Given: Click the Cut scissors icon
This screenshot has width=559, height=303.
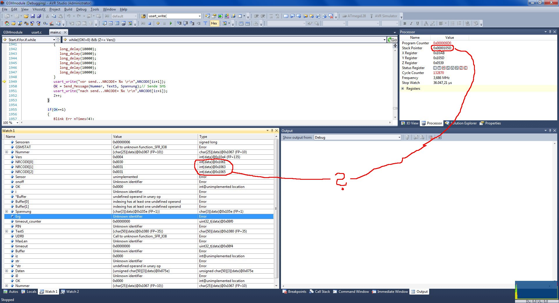Looking at the screenshot, I should click(x=47, y=16).
